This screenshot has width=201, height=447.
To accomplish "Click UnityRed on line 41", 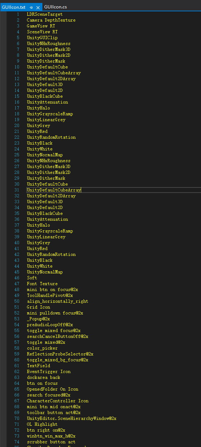I will (37, 249).
